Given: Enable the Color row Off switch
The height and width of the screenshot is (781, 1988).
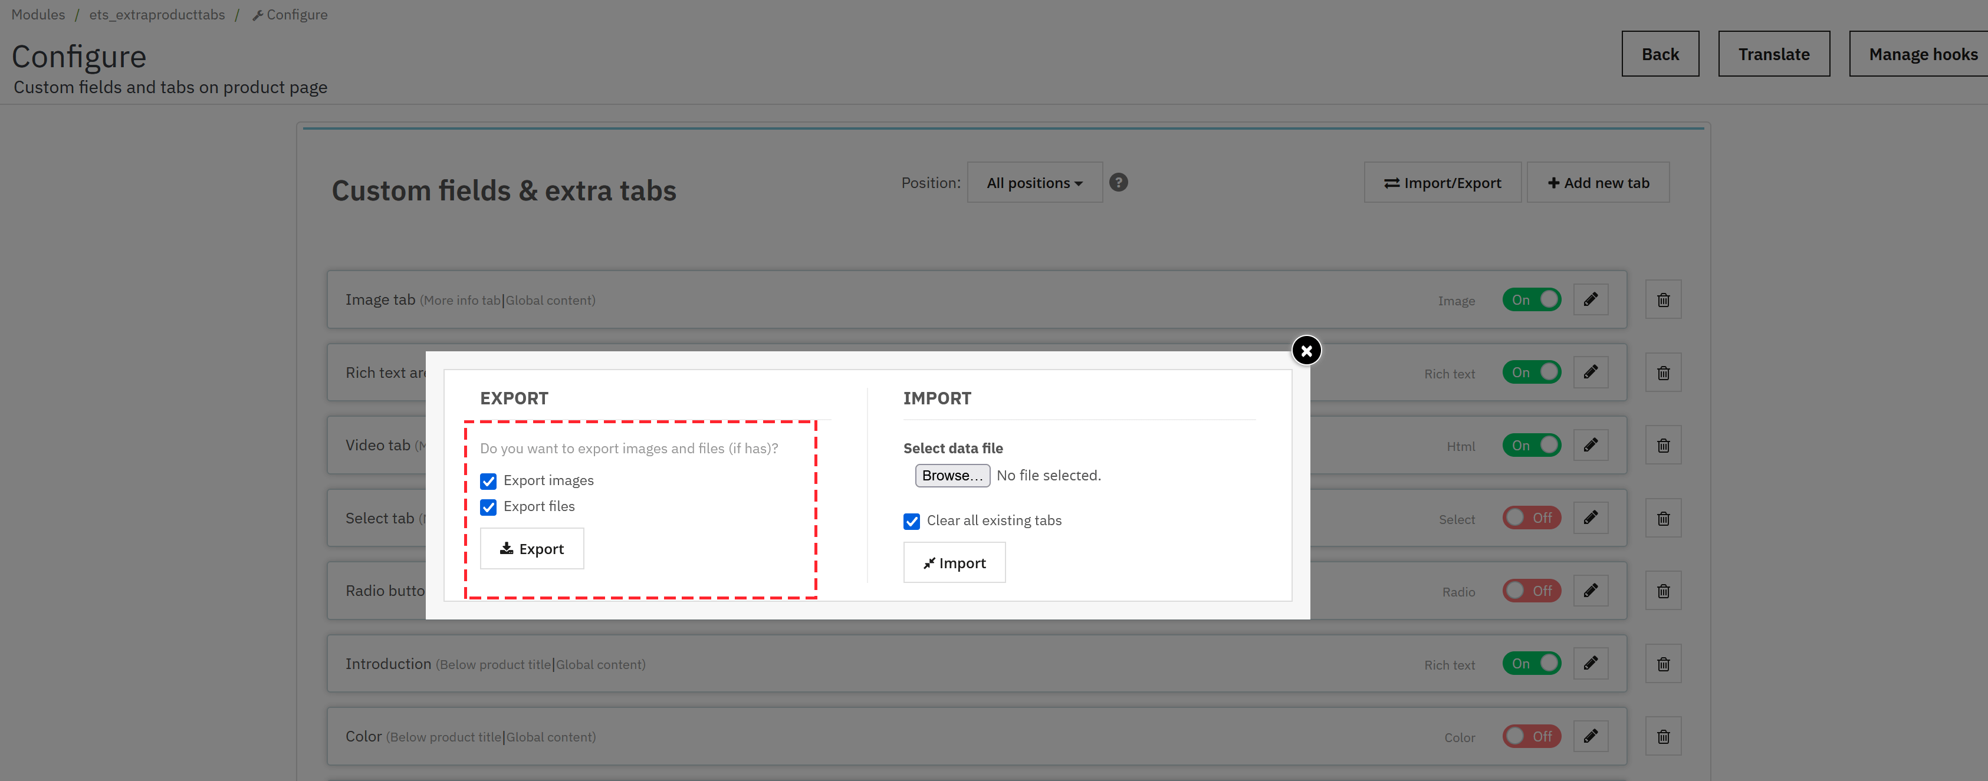Looking at the screenshot, I should click(1531, 736).
